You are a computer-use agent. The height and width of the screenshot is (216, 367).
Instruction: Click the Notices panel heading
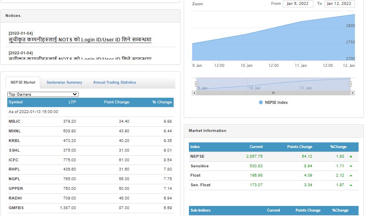point(13,16)
